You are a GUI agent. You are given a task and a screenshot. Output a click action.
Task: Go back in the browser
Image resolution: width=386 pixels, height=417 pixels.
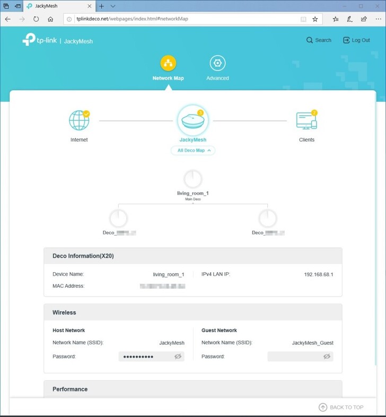(8, 19)
